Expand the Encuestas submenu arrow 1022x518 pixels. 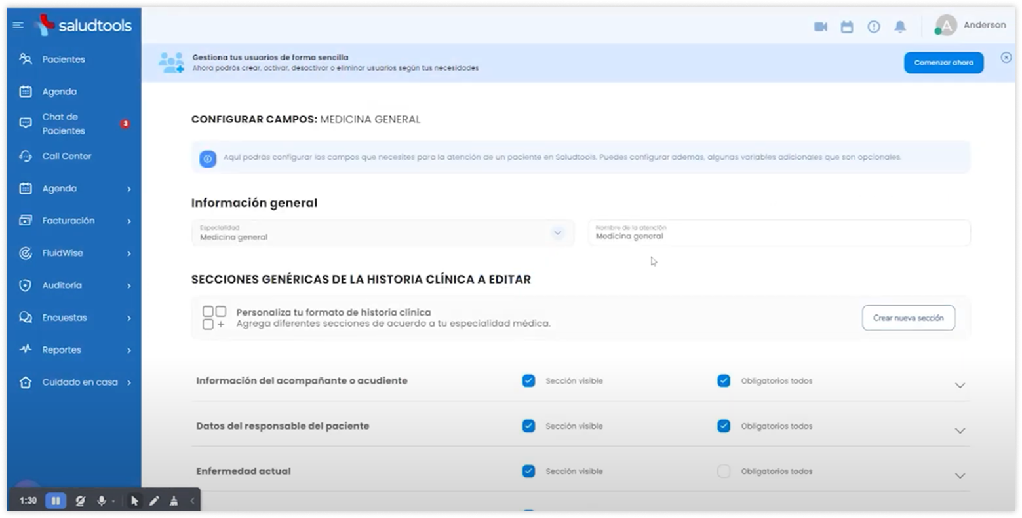click(129, 318)
